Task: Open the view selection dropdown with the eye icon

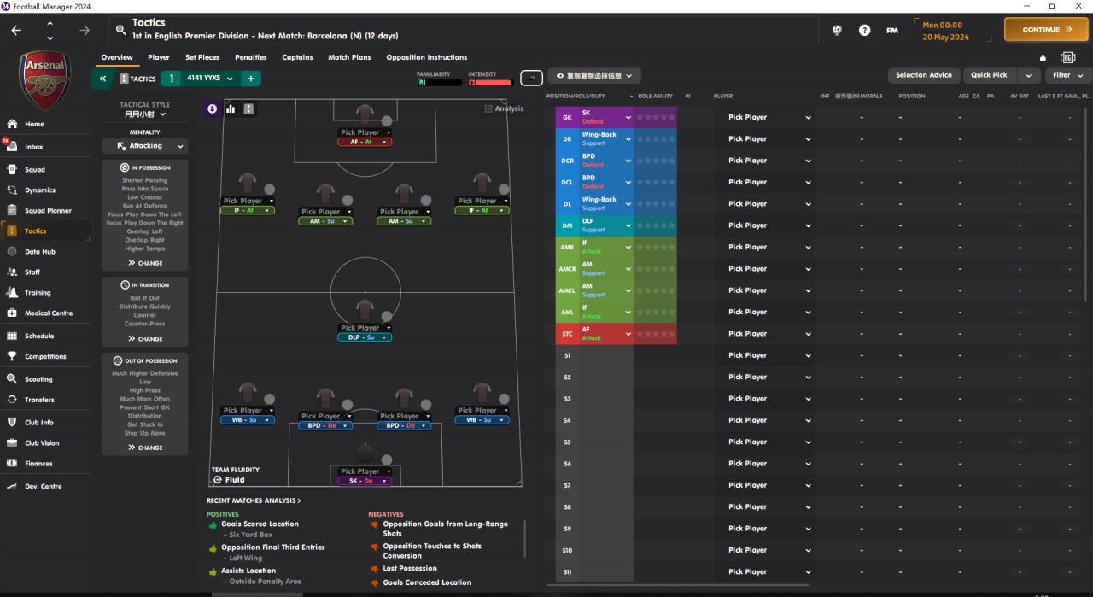Action: coord(594,76)
